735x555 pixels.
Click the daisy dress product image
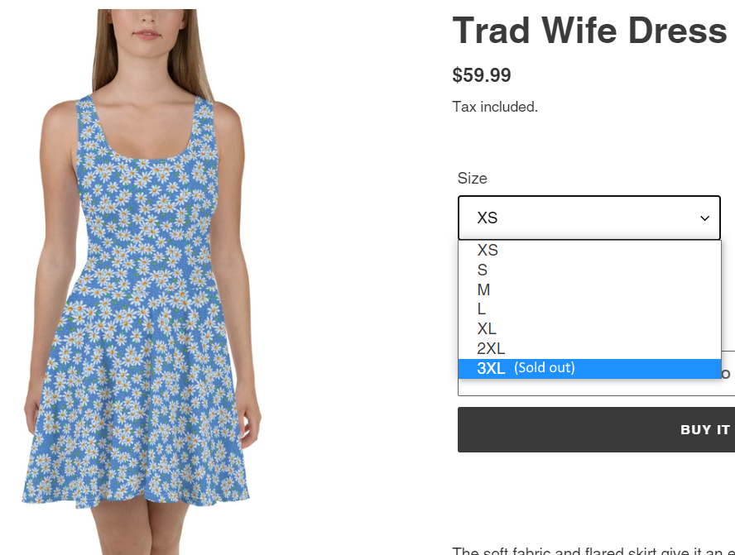[142, 282]
